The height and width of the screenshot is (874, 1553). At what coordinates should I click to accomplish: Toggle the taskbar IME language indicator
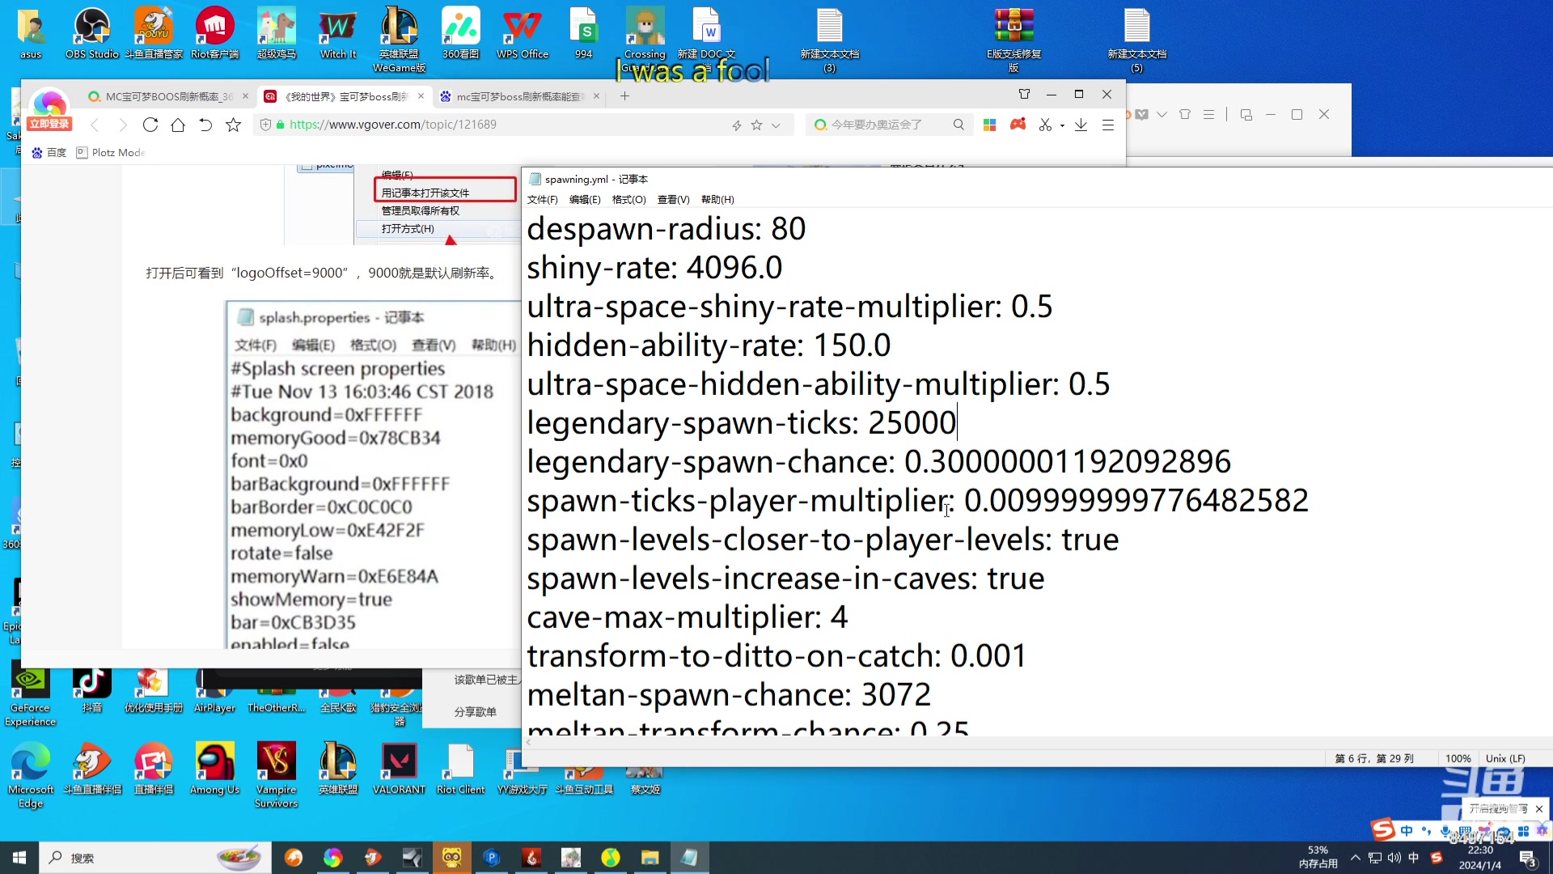(1413, 858)
